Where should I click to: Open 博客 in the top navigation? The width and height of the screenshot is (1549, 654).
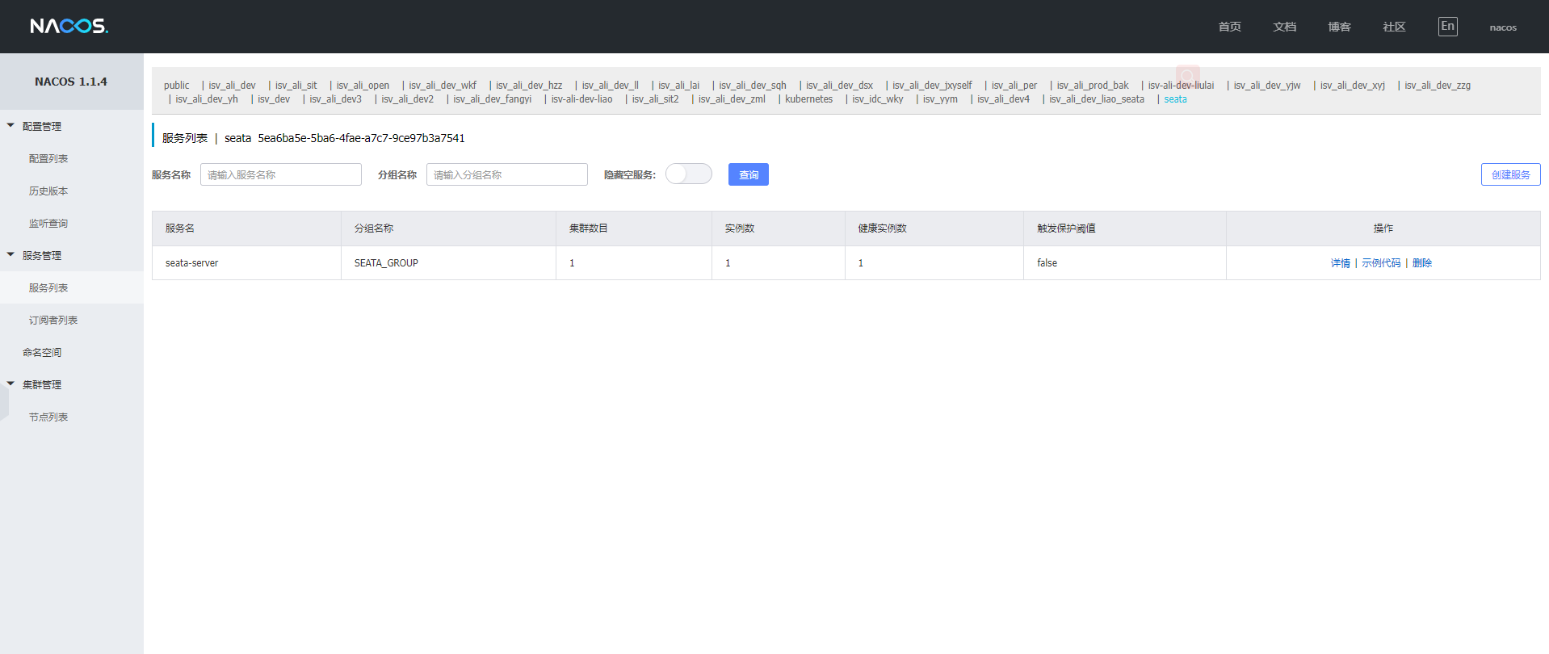1340,27
